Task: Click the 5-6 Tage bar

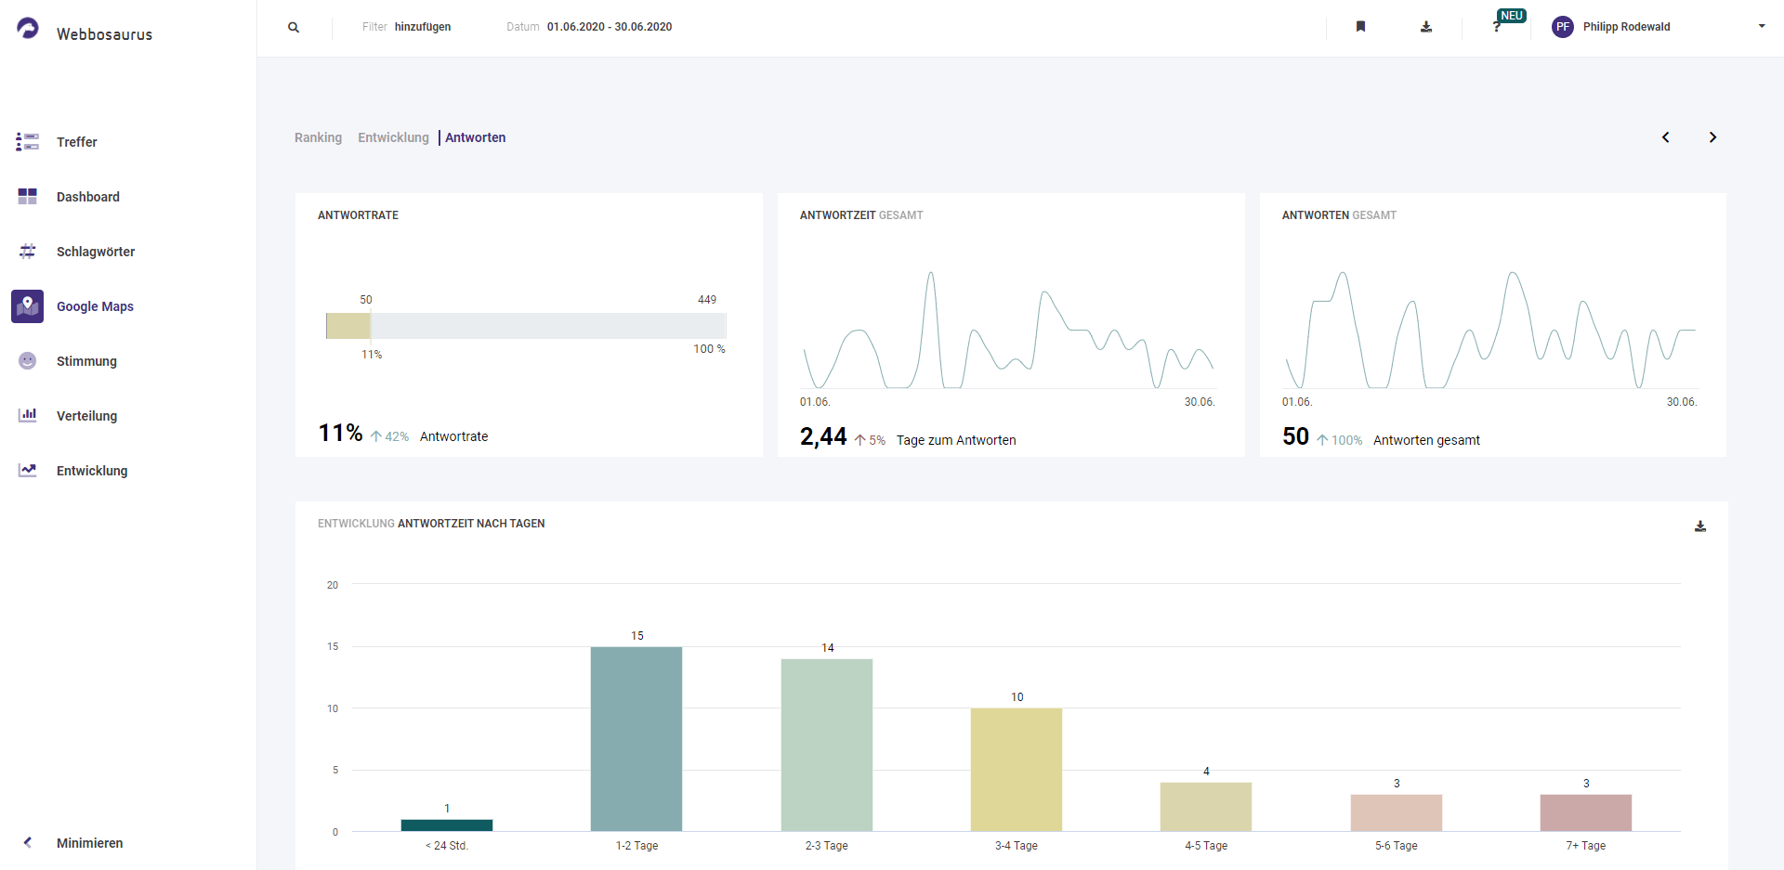Action: (1397, 812)
